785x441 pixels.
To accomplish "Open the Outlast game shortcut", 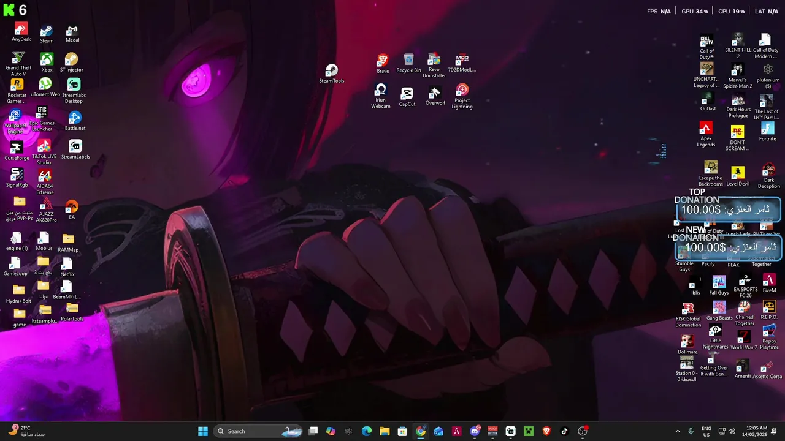I will click(708, 102).
